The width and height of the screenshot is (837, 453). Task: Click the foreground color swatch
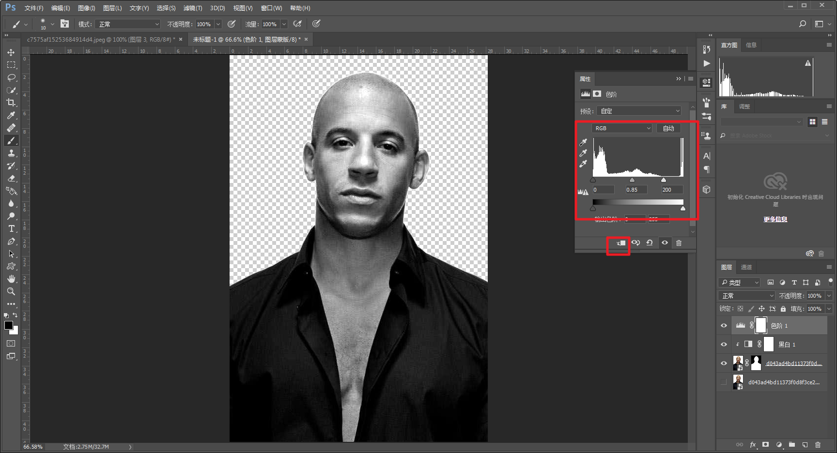point(9,325)
